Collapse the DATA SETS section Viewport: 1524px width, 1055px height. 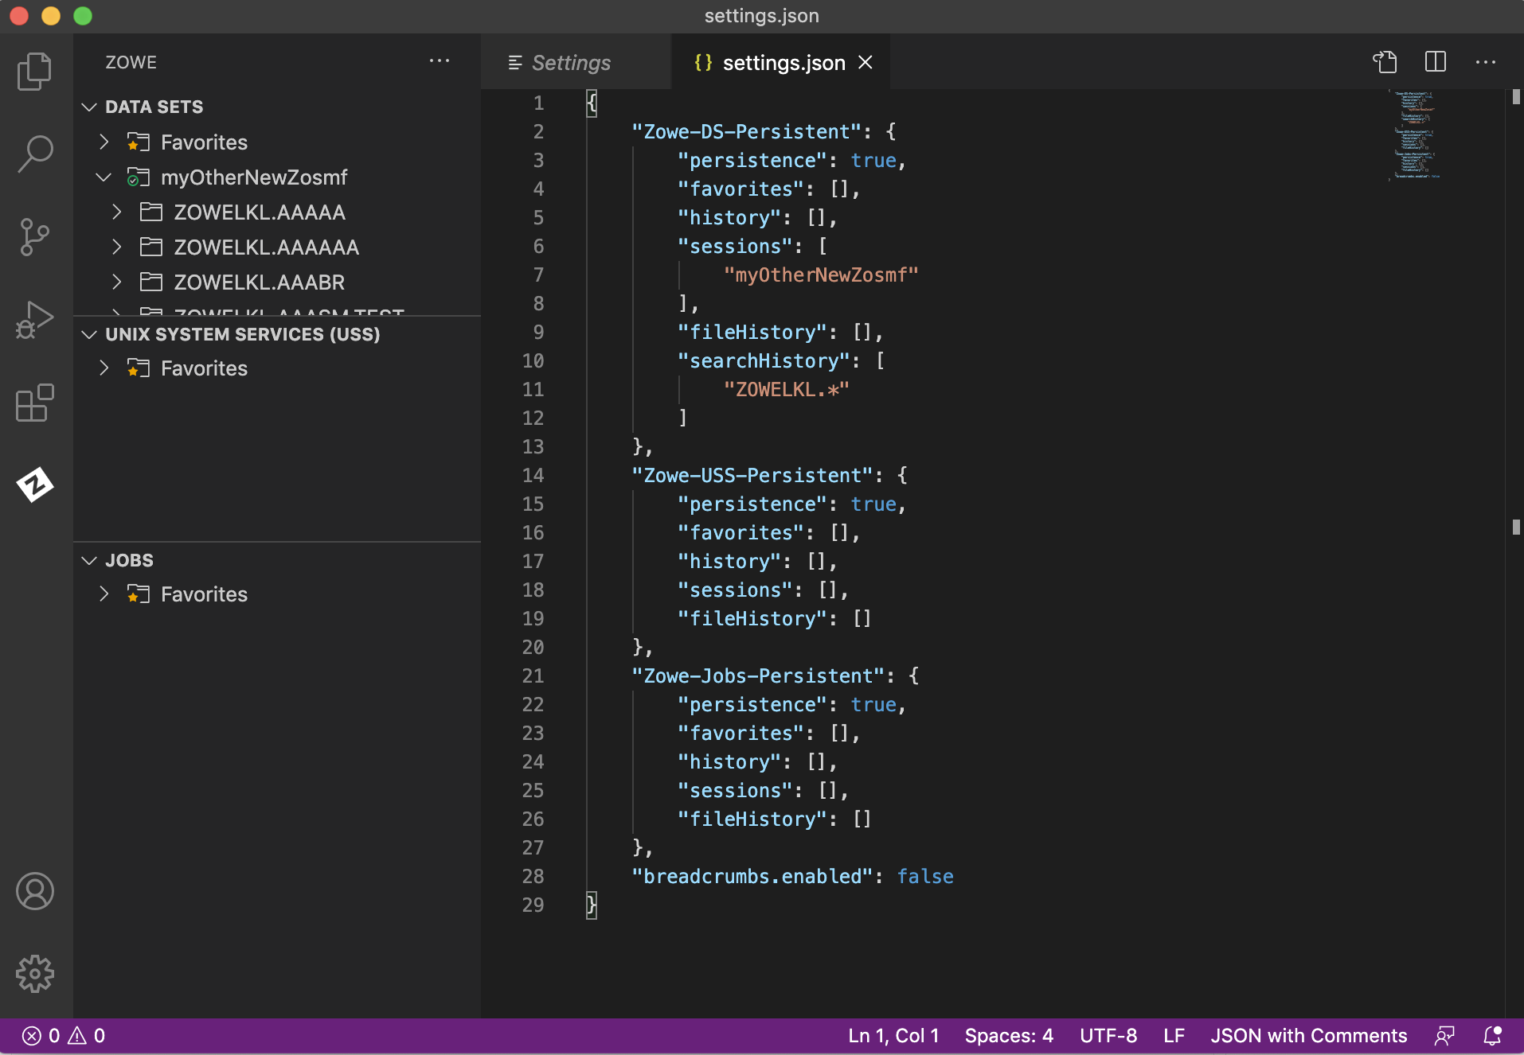(x=89, y=107)
